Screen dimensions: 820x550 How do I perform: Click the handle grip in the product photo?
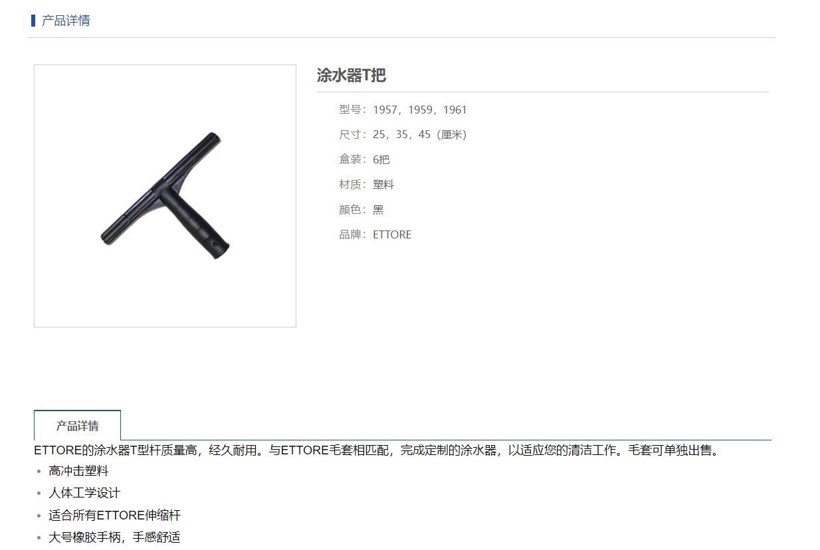[x=195, y=223]
